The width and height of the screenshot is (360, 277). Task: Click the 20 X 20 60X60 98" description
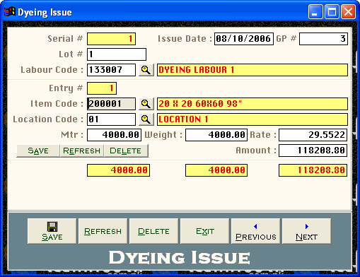[252, 104]
